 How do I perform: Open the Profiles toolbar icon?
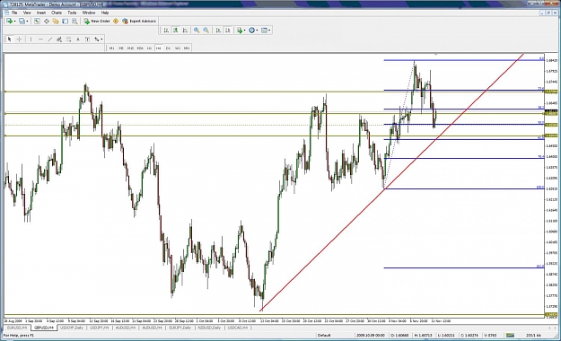pos(22,22)
